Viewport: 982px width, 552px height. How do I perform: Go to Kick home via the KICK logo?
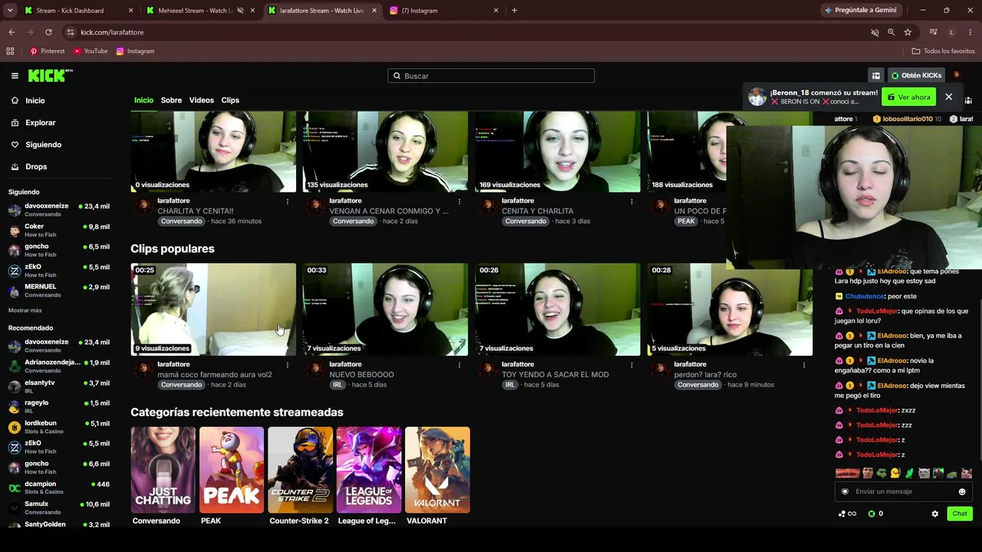(50, 76)
